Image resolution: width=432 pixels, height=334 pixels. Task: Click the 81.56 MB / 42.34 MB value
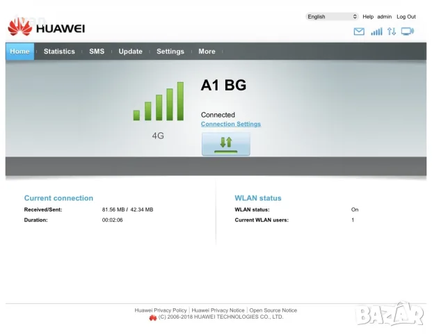pos(127,209)
